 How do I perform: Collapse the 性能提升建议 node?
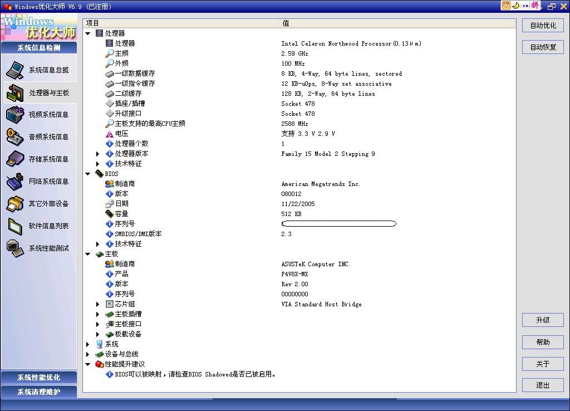click(x=88, y=364)
